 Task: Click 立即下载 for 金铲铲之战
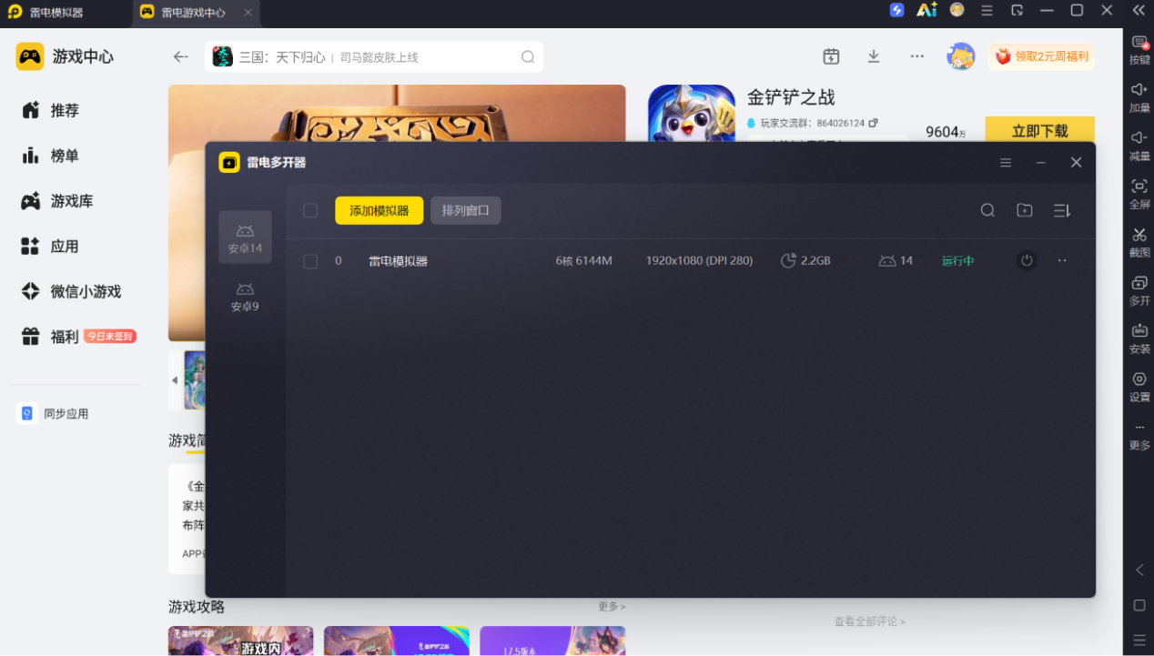(x=1039, y=131)
